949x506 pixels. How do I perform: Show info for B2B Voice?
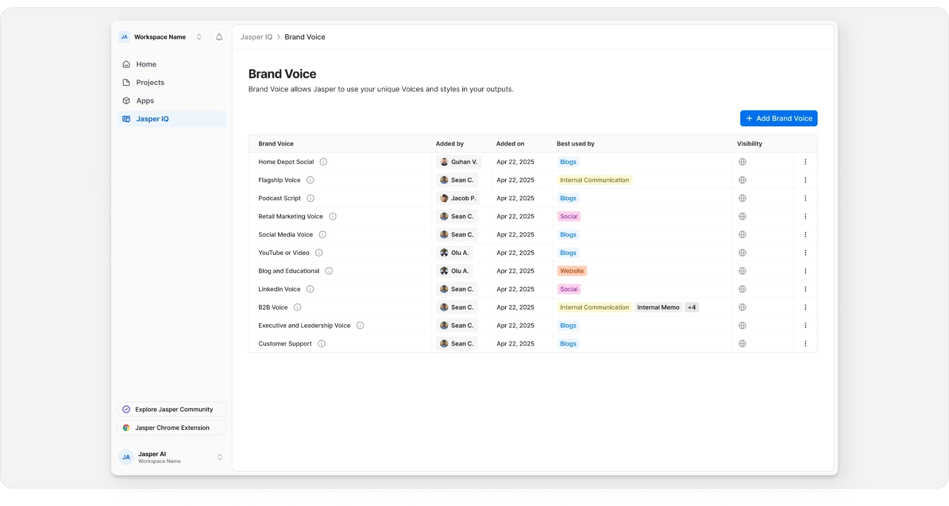point(298,308)
